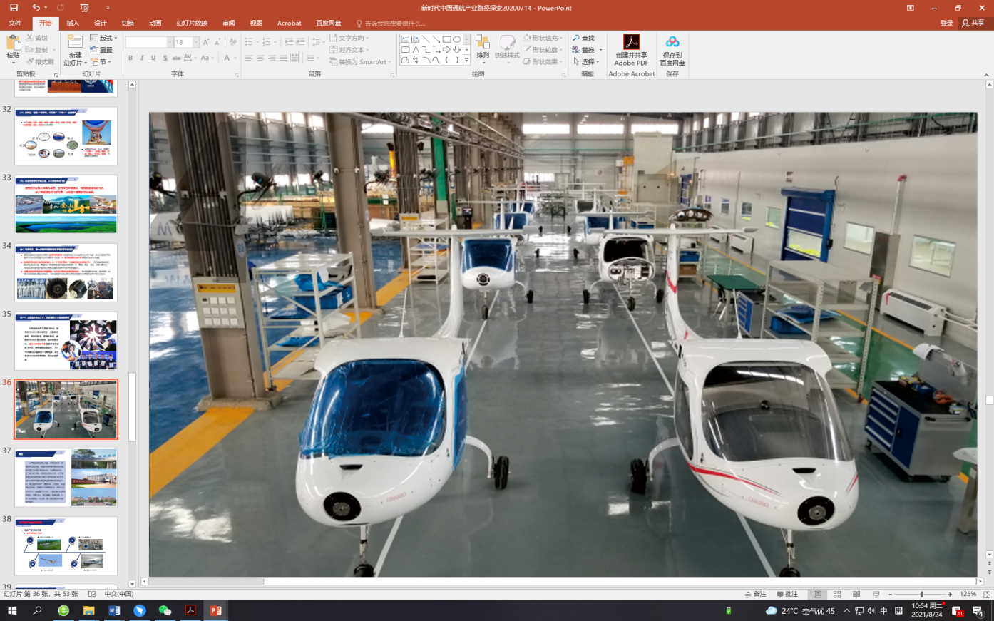
Task: Open the Select (选择) dropdown
Action: pos(587,62)
